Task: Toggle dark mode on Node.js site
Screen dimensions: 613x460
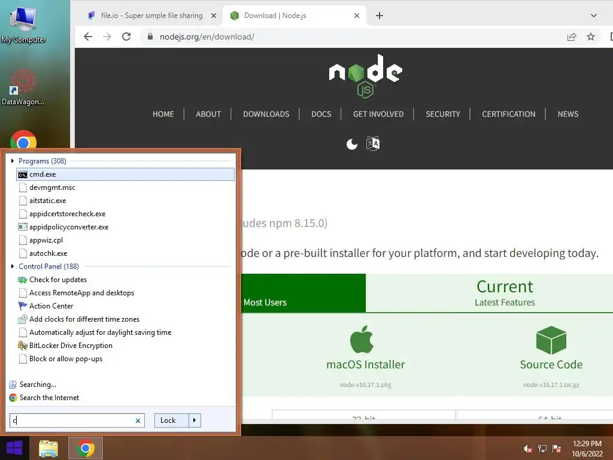Action: [x=352, y=144]
